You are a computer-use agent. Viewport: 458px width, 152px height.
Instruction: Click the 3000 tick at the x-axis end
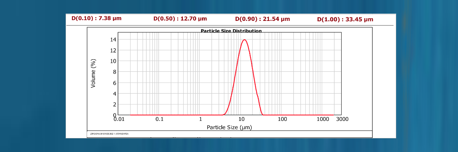(342, 119)
